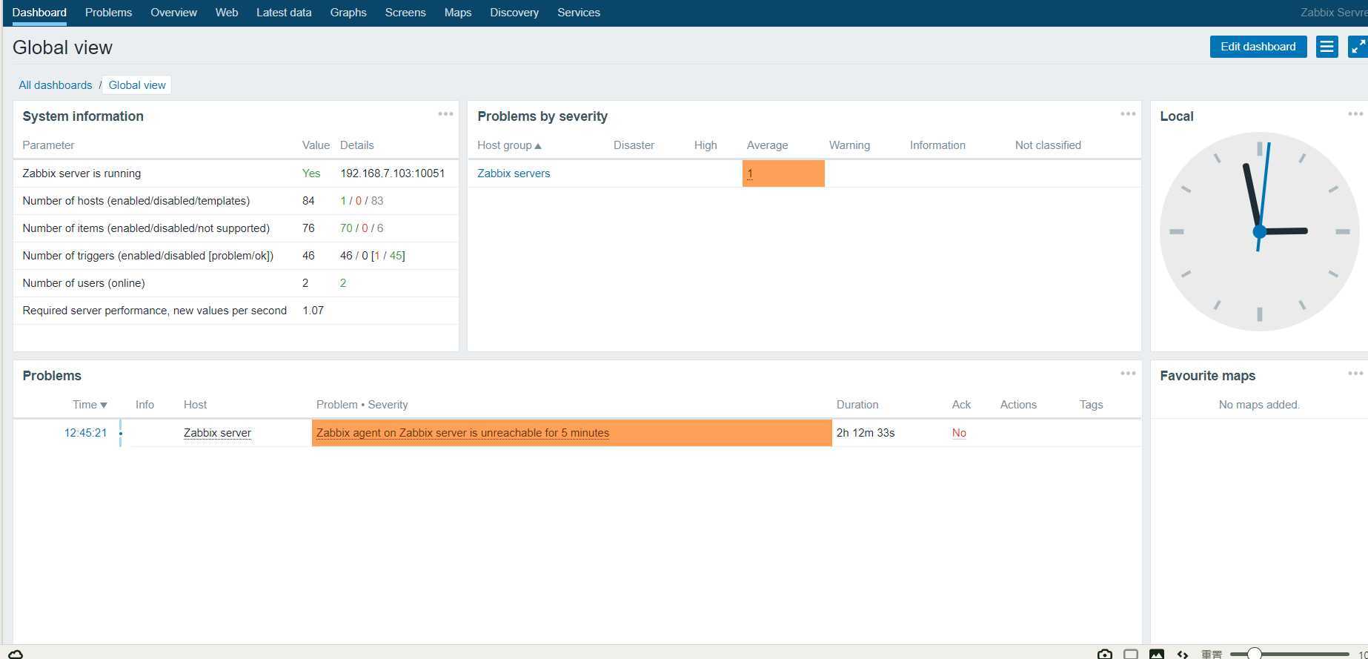
Task: Click the cloud icon at bottom left
Action: click(16, 654)
